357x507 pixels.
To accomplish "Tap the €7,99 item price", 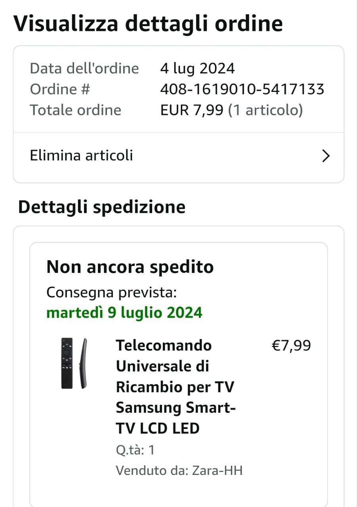I will pyautogui.click(x=291, y=346).
